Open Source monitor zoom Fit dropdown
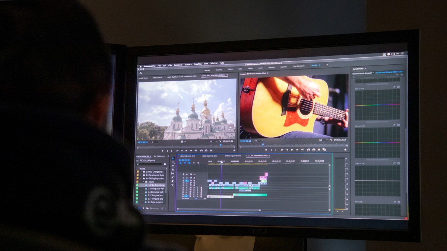447x251 pixels. point(155,142)
